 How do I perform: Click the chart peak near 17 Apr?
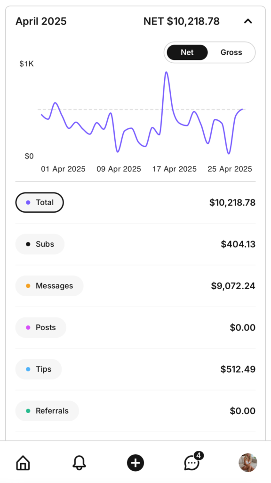click(x=166, y=73)
